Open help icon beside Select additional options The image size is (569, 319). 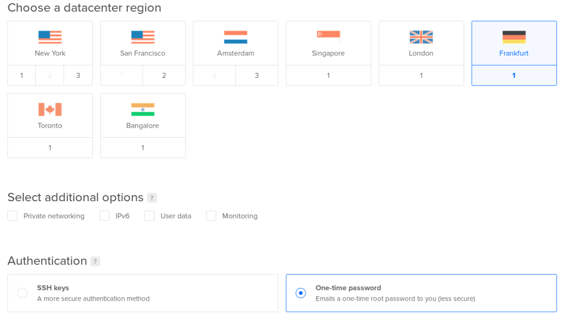point(152,198)
